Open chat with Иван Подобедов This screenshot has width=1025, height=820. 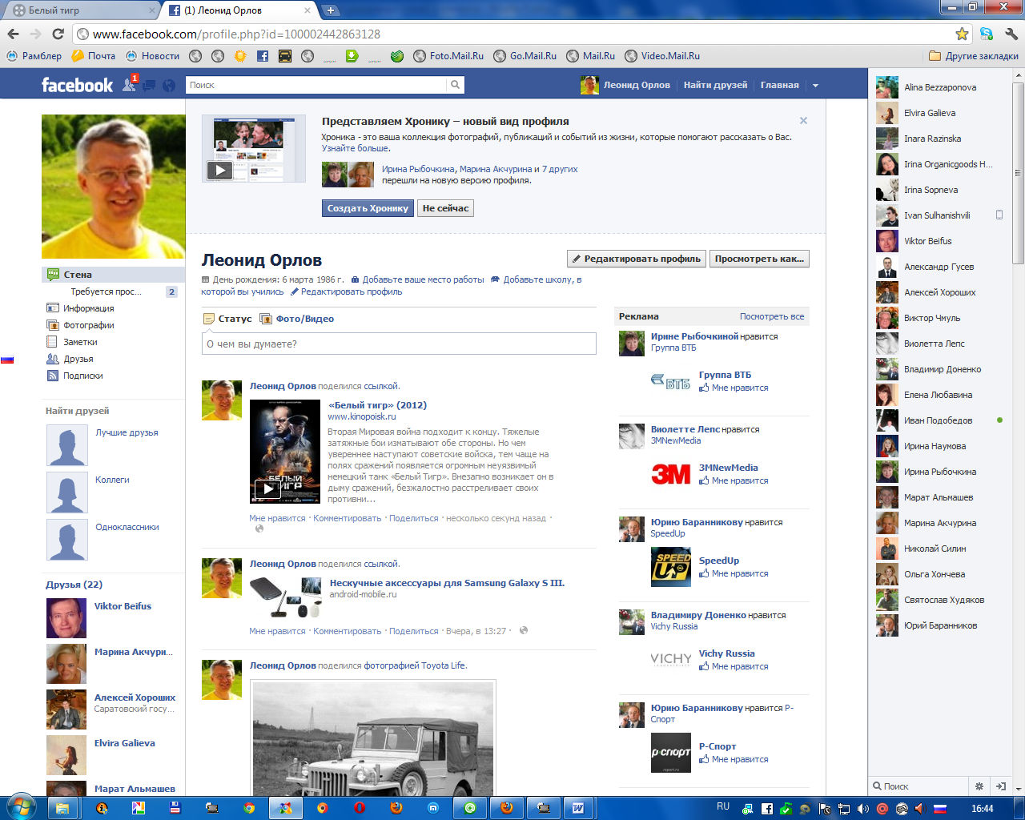click(939, 420)
